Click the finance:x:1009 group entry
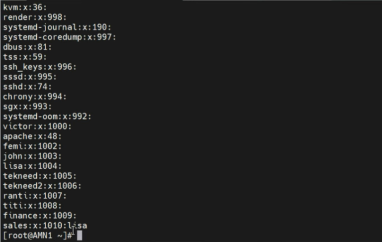This screenshot has width=382, height=242. point(40,216)
